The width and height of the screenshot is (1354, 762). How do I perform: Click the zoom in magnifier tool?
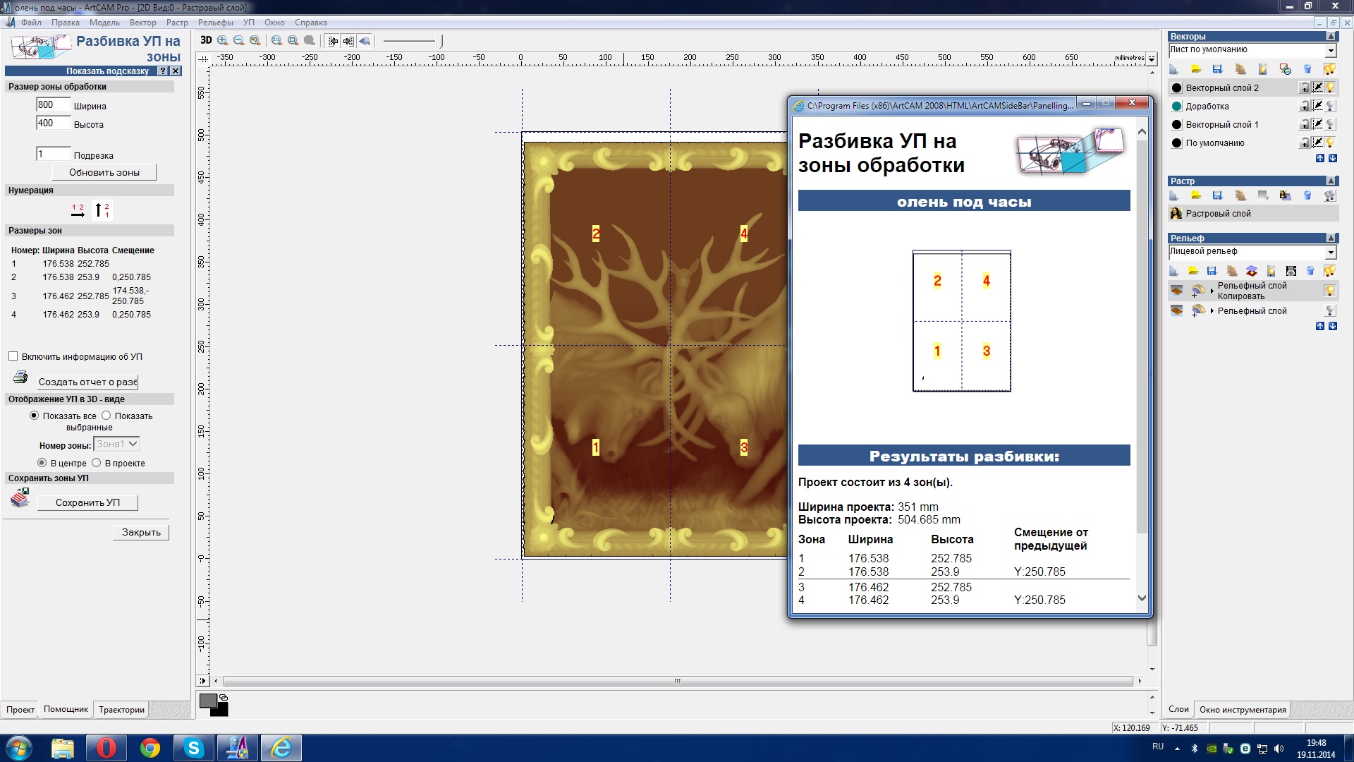tap(223, 41)
